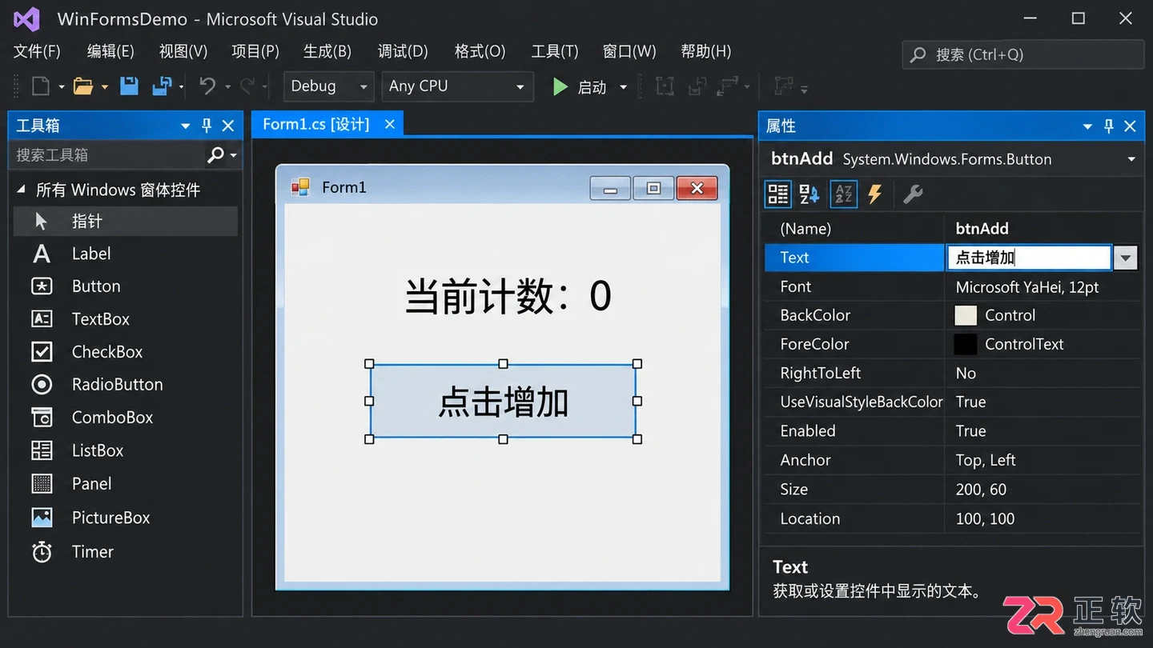
Task: Pin the Toolbox panel
Action: point(207,126)
